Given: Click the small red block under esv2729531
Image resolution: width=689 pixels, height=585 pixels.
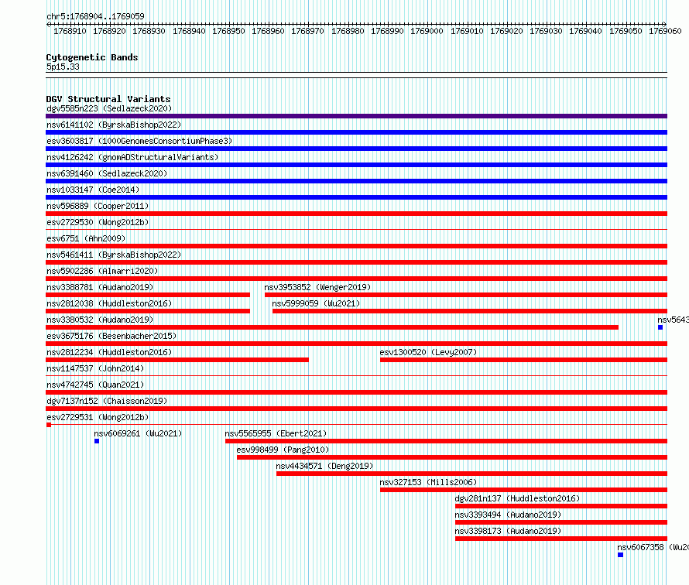Looking at the screenshot, I should (x=49, y=425).
